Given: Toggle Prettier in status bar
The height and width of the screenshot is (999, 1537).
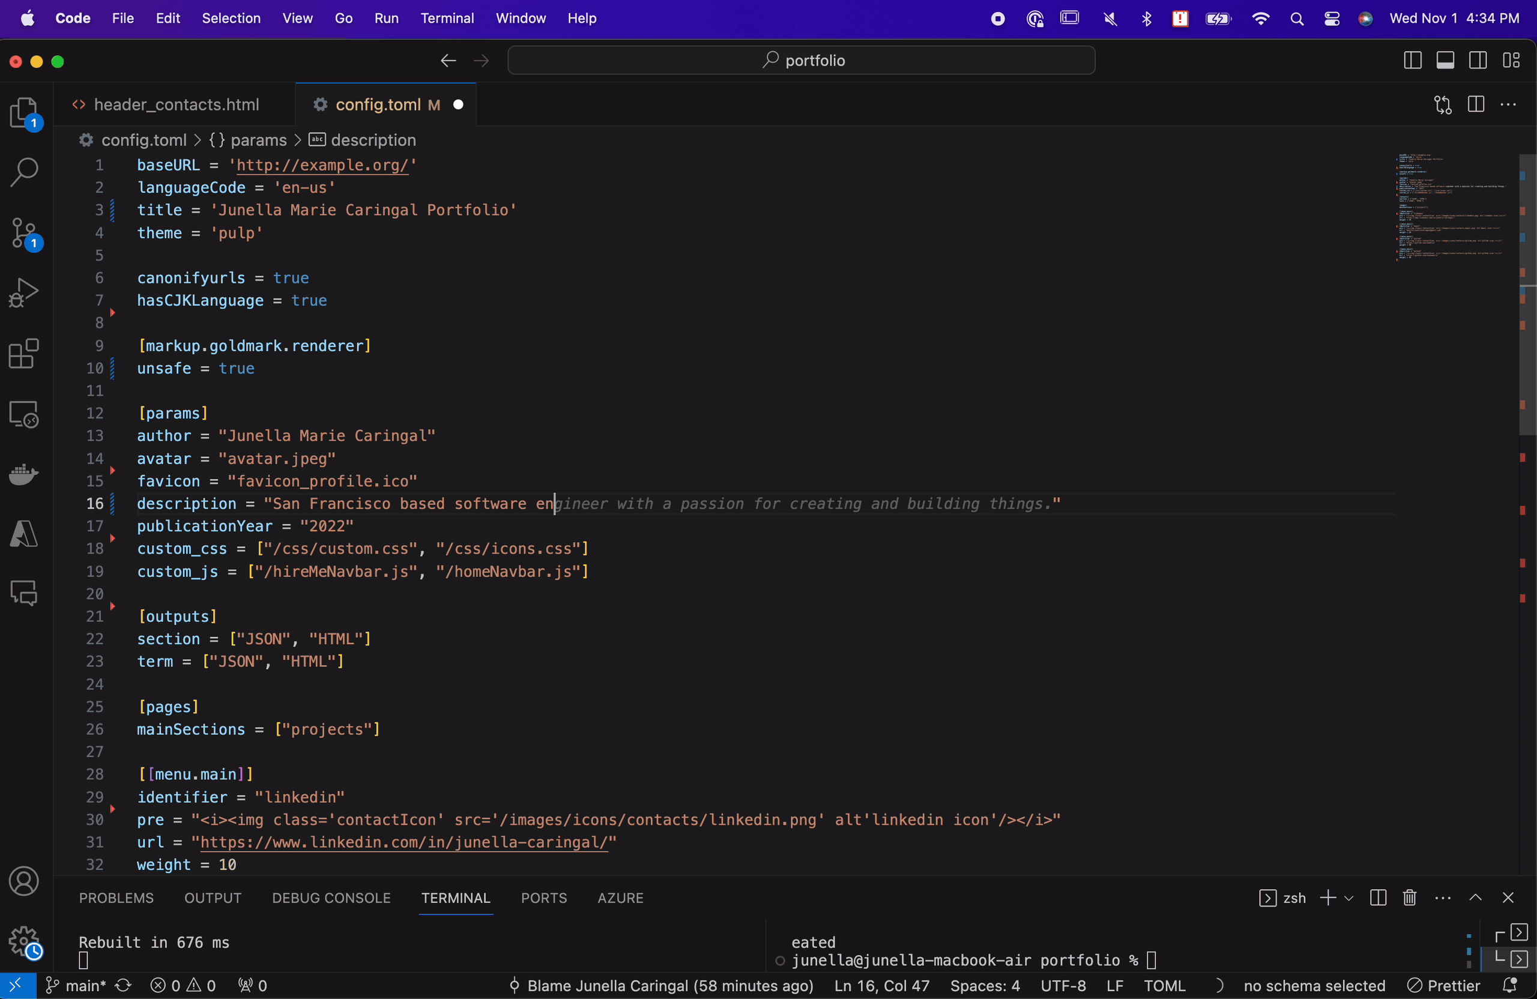Looking at the screenshot, I should tap(1444, 985).
